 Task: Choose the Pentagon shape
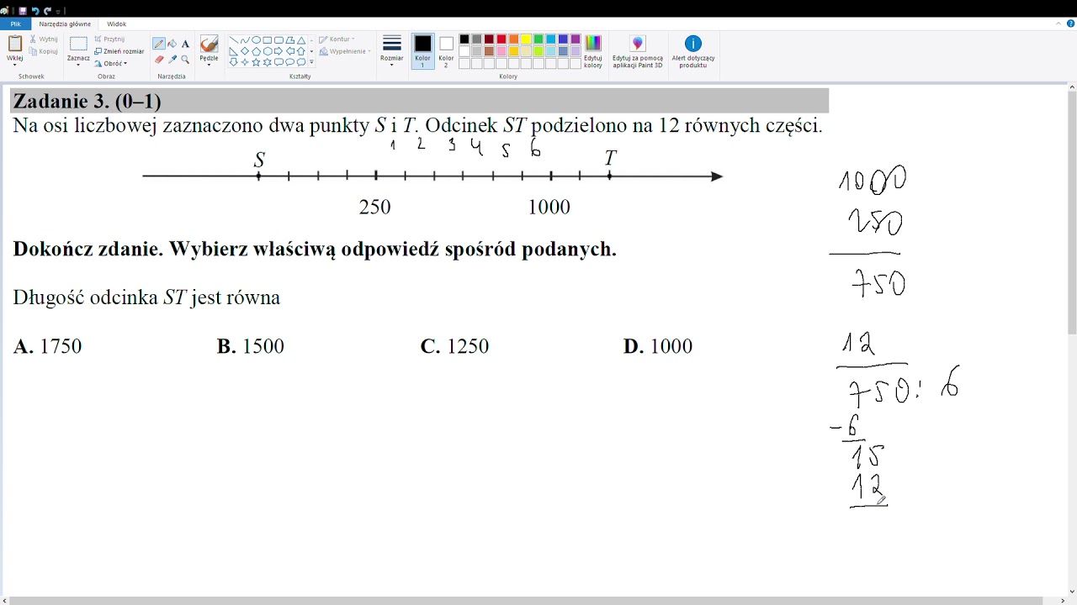(256, 51)
